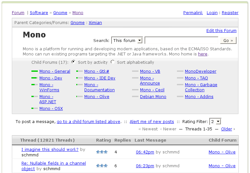Click activity bar beside Mono - Gtk#

point(79,71)
